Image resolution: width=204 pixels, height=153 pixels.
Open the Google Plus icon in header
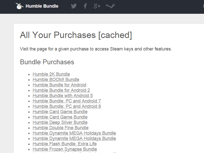[x=97, y=6]
